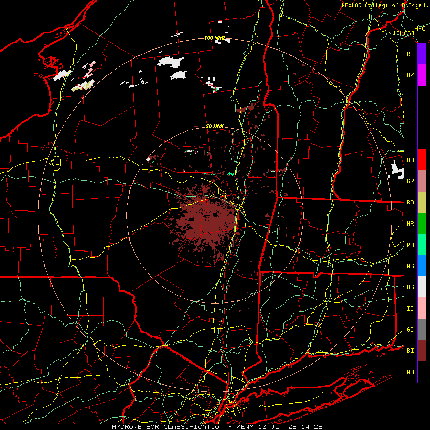430x430 pixels.
Task: Click the "13 JUN 25" date text
Action: [278, 427]
